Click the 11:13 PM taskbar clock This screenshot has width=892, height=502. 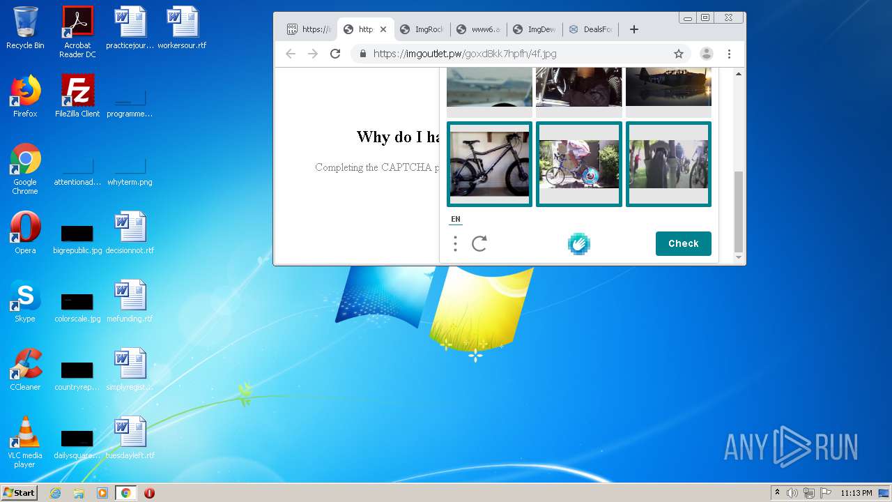tap(856, 493)
